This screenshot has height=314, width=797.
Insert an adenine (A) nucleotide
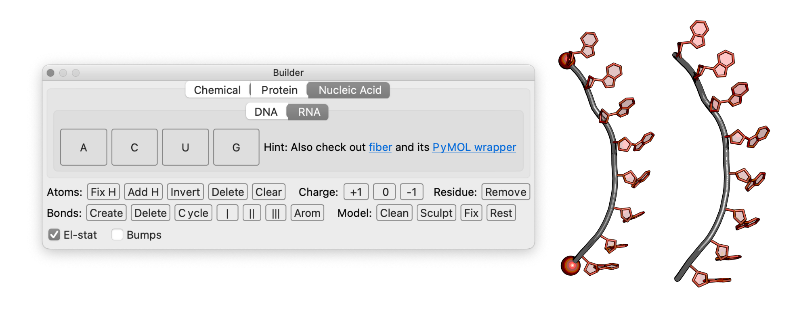point(84,148)
